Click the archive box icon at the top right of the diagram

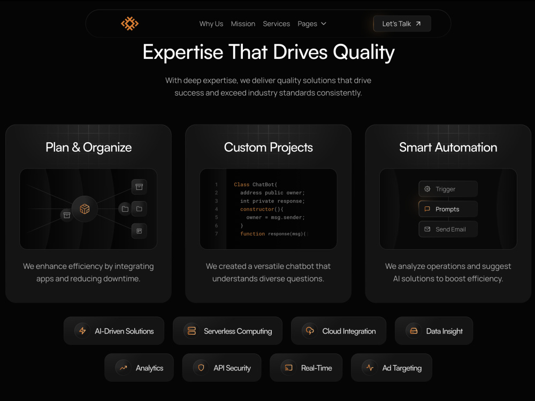tap(139, 187)
